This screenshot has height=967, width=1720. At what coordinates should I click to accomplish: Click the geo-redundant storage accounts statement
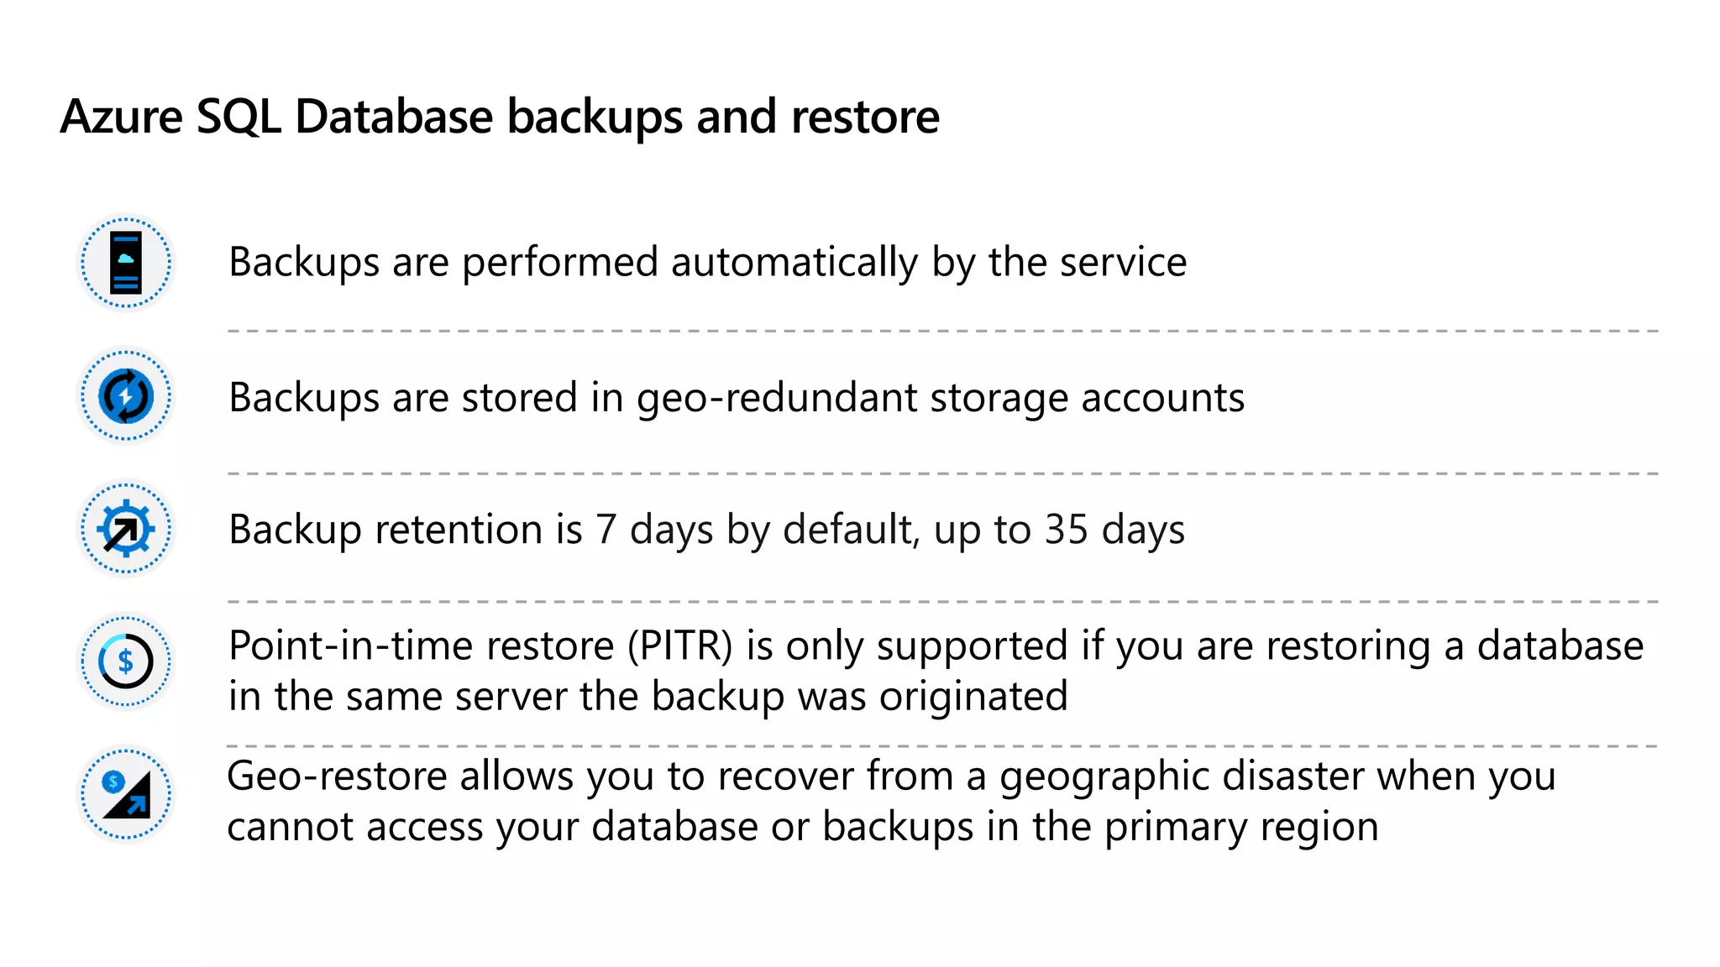tap(736, 397)
